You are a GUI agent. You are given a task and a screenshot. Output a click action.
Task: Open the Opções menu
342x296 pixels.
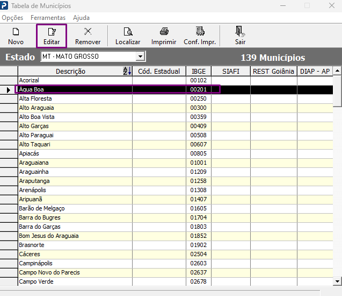pyautogui.click(x=12, y=18)
